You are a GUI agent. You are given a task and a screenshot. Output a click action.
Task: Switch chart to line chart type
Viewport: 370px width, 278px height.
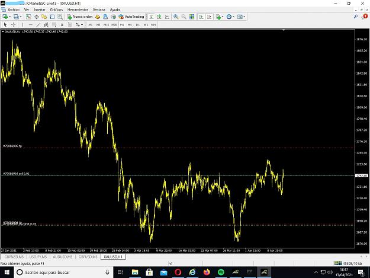(167, 17)
